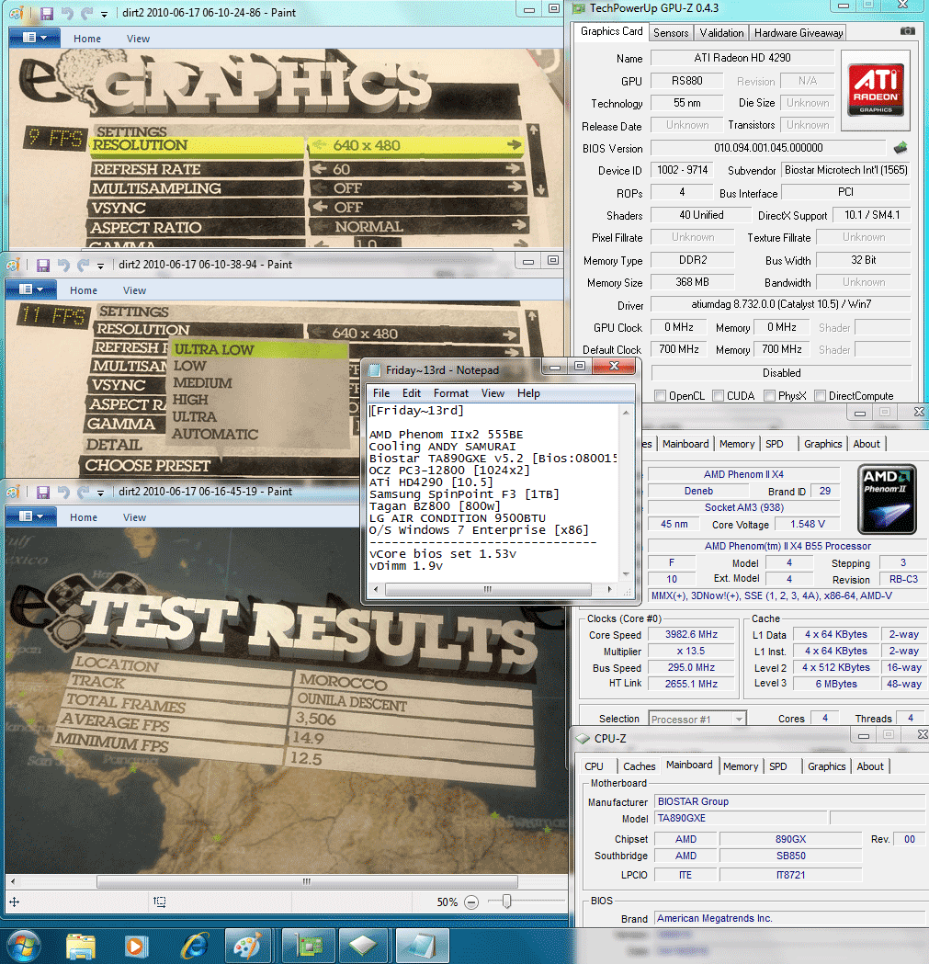The image size is (929, 964).
Task: Open View tab in Paint window 06-10-24-86
Action: [138, 39]
